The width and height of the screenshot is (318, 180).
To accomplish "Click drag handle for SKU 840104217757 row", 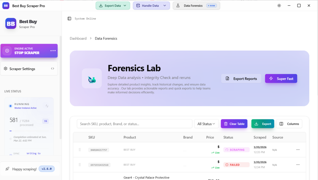I will point(80,150).
